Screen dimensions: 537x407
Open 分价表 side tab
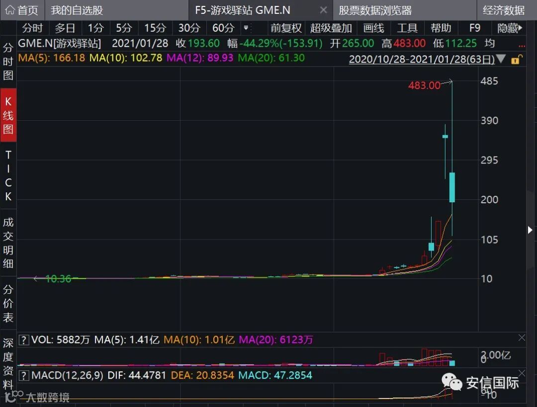point(8,303)
